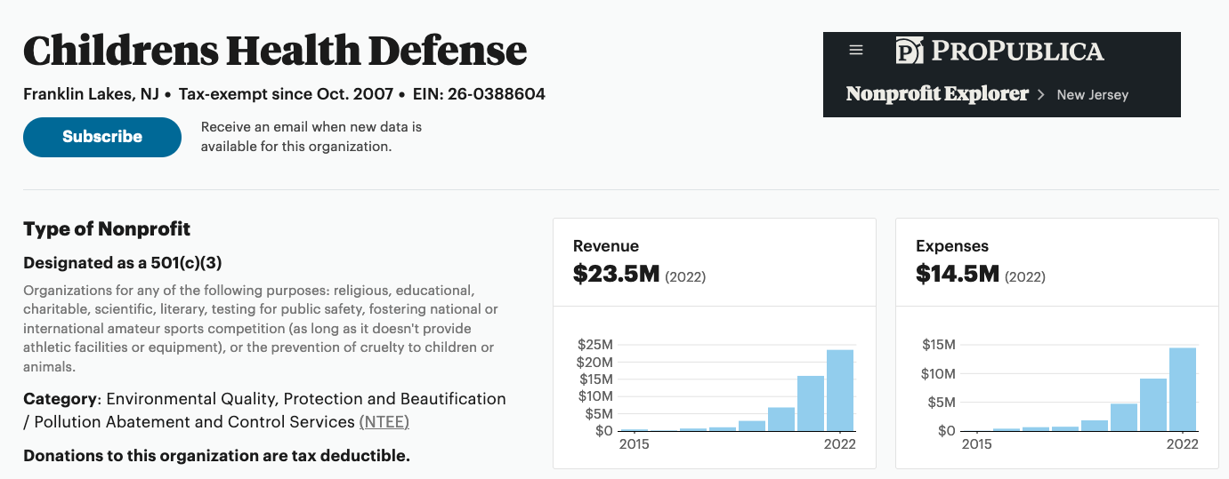This screenshot has height=479, width=1229.
Task: Click the Revenue card title
Action: [x=606, y=246]
